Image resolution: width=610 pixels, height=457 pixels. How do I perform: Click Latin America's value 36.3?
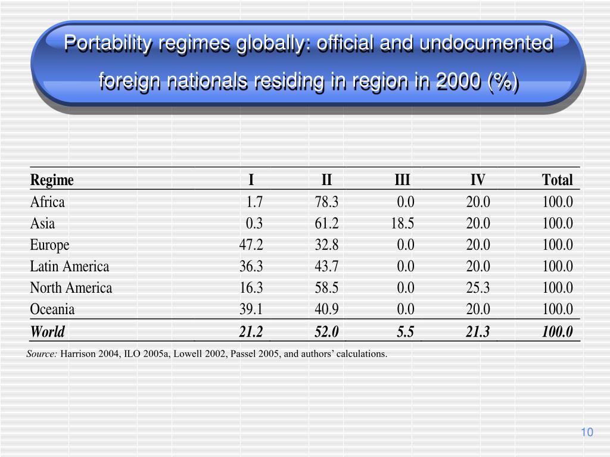pos(251,266)
